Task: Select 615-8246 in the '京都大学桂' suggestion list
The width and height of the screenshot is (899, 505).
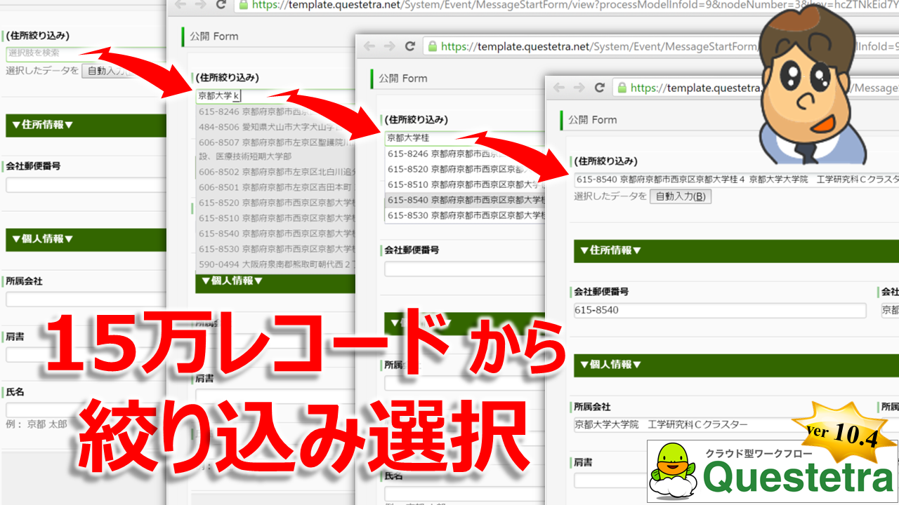Action: [465, 154]
